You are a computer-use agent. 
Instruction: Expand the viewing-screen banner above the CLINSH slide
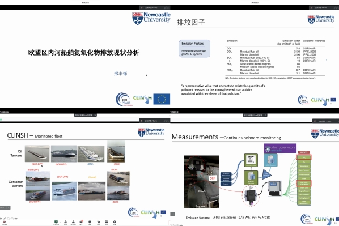coord(85,115)
